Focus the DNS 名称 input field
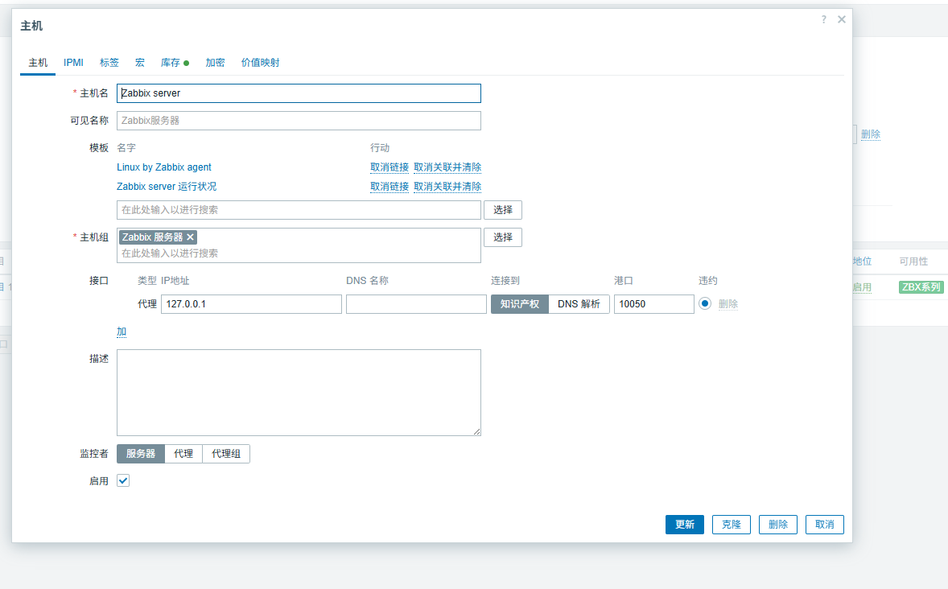 417,303
